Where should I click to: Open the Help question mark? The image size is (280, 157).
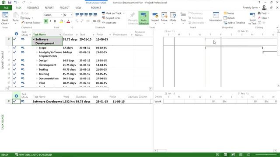point(259,3)
